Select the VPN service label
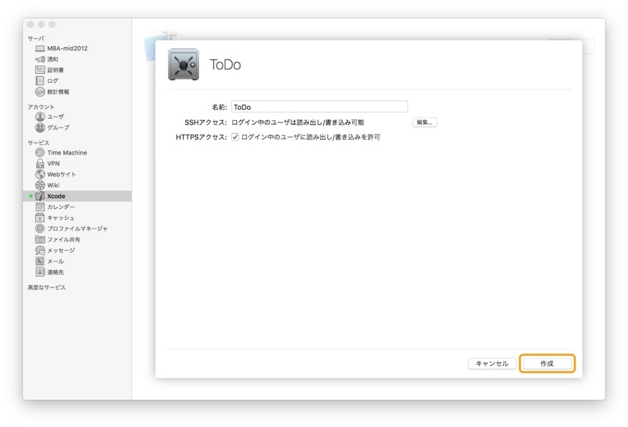This screenshot has height=427, width=628. pyautogui.click(x=53, y=163)
